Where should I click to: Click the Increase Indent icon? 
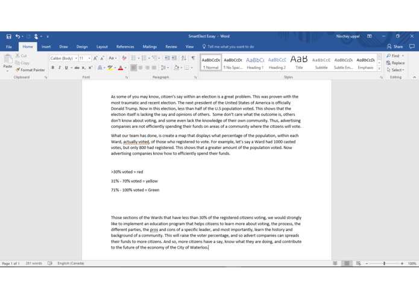174,58
